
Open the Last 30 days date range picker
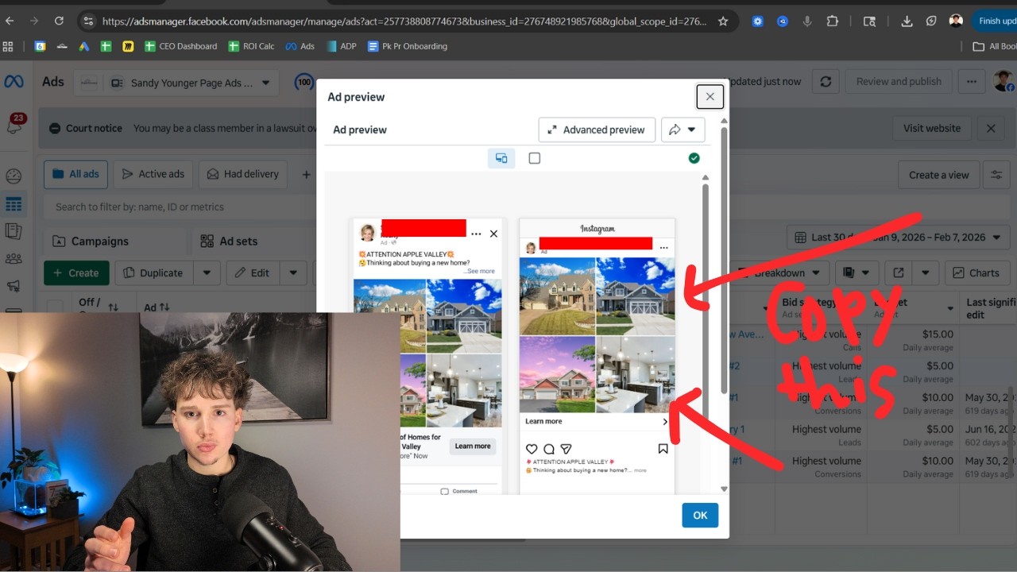[x=898, y=237]
